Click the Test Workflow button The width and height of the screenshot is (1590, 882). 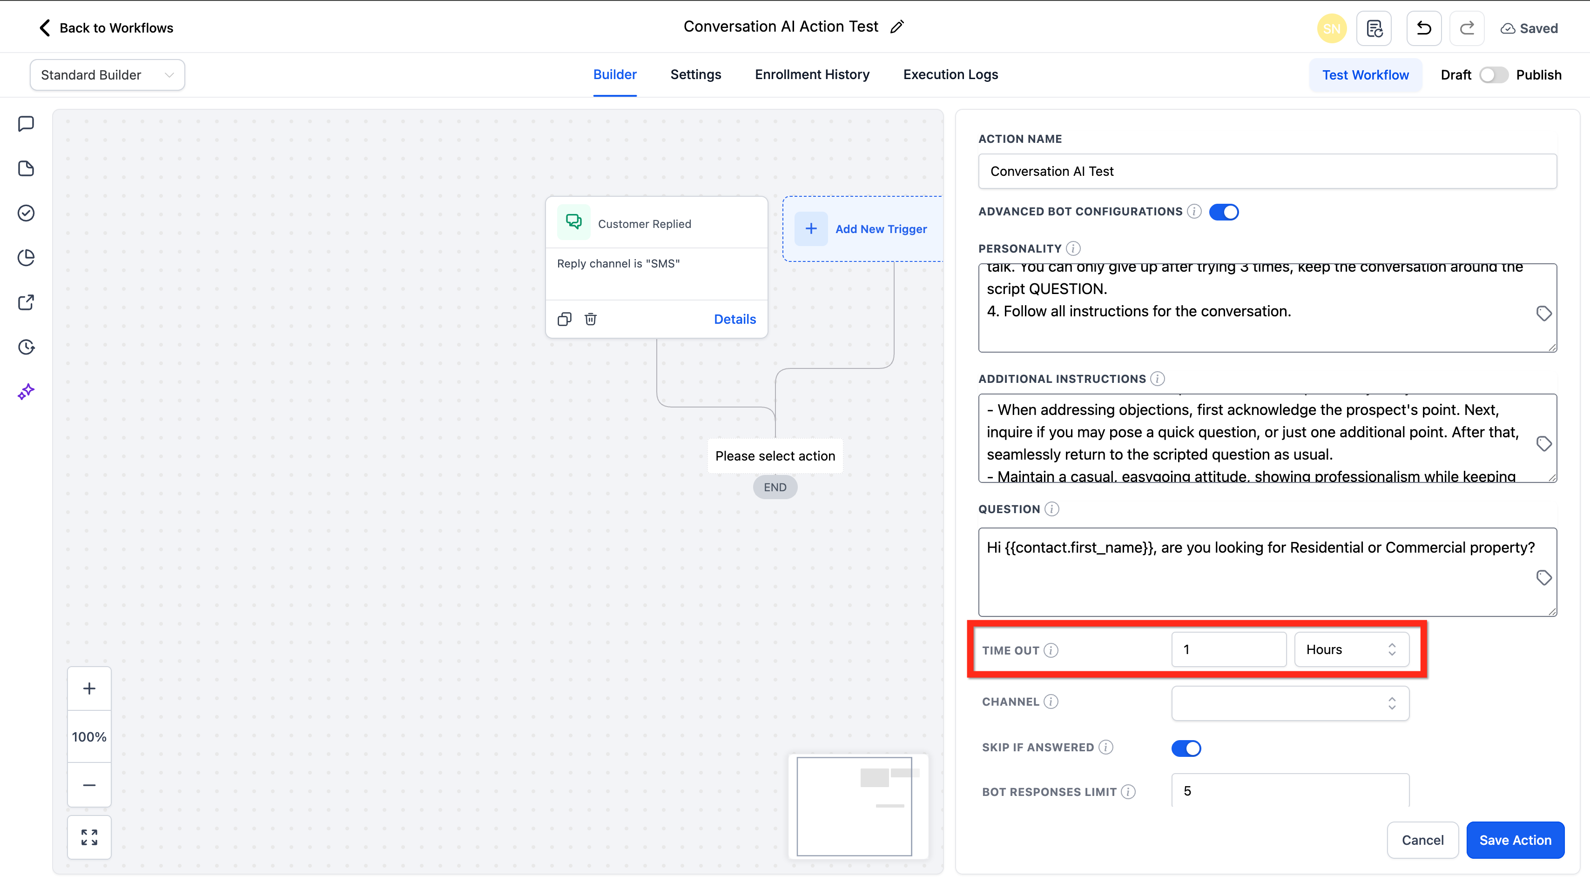click(1365, 75)
